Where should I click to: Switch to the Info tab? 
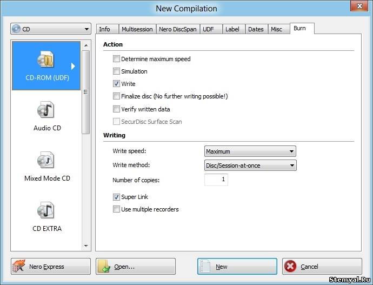coord(107,29)
